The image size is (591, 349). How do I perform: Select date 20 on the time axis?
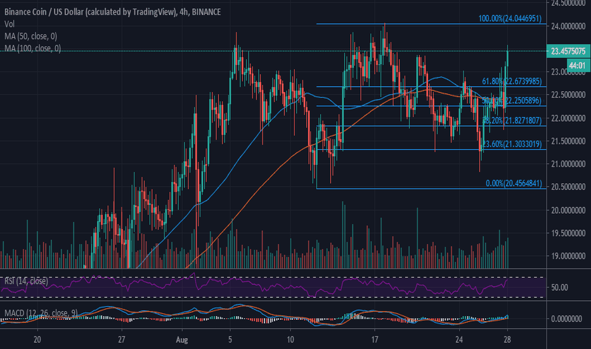37,339
